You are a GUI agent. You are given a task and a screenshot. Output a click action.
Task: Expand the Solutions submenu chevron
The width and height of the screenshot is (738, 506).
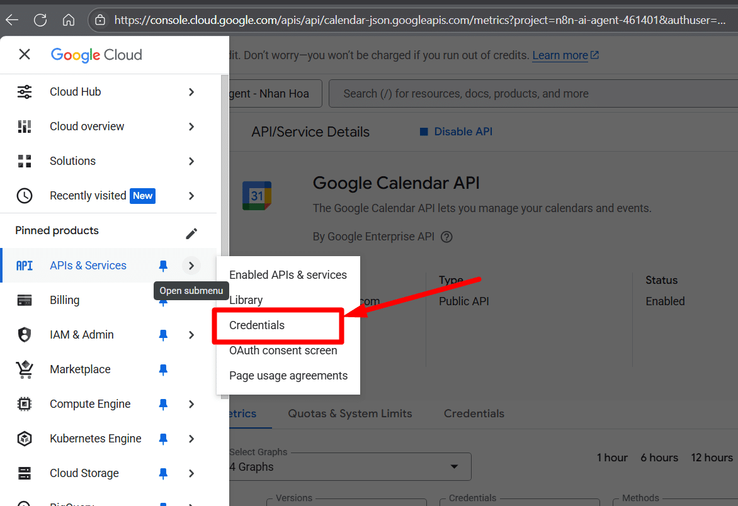tap(191, 161)
